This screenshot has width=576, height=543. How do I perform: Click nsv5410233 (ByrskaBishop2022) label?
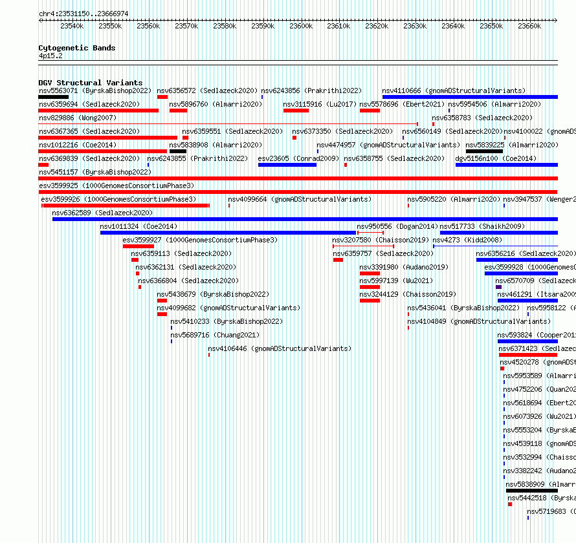coord(227,321)
